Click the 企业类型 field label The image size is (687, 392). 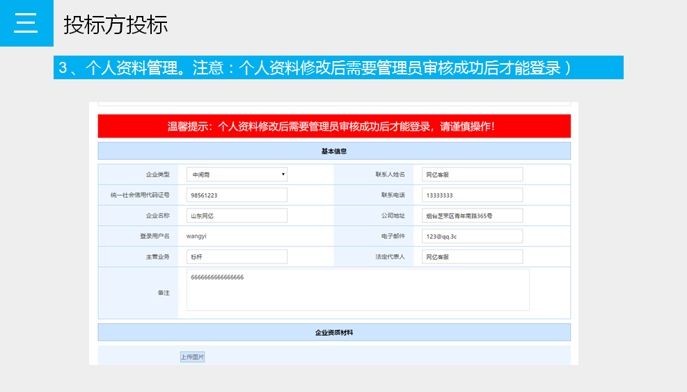pyautogui.click(x=157, y=174)
